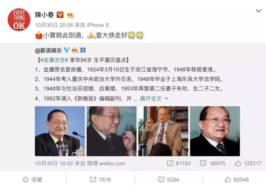Open the third photo with bookshelf background

163,131
